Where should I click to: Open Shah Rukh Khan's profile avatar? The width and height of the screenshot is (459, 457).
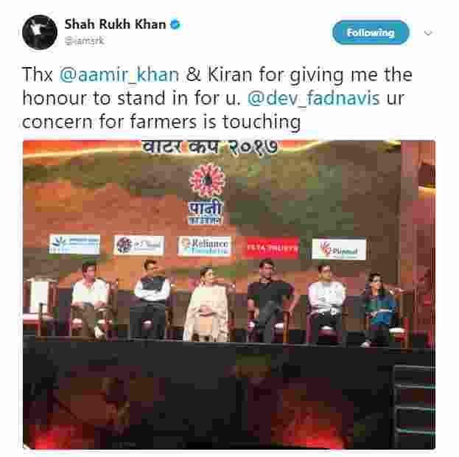point(40,32)
